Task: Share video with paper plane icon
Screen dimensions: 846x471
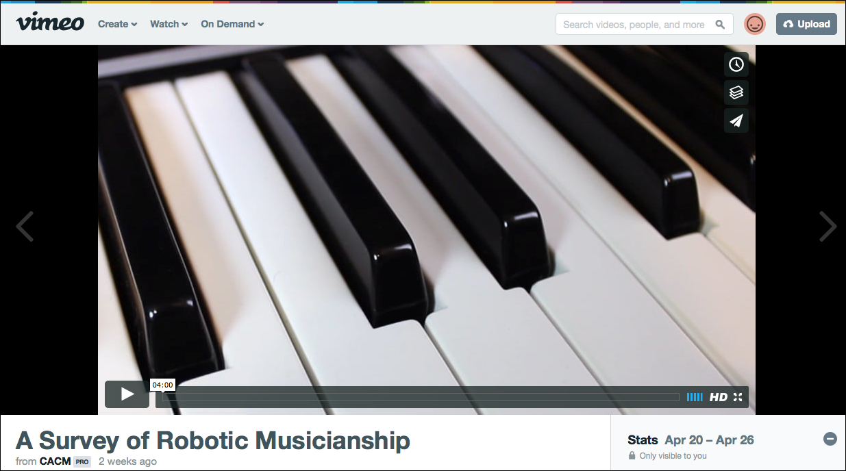Action: [x=736, y=120]
